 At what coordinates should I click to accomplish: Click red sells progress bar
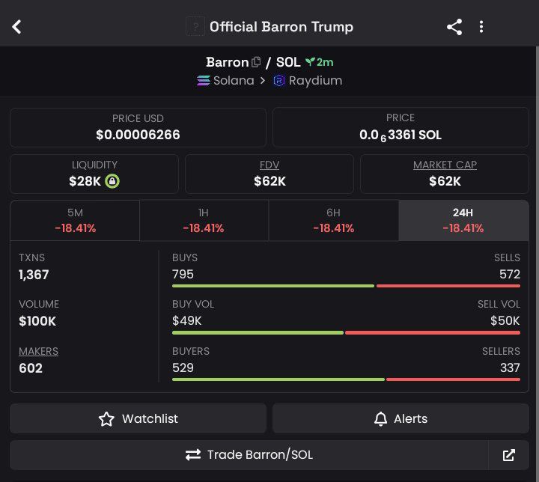[448, 286]
